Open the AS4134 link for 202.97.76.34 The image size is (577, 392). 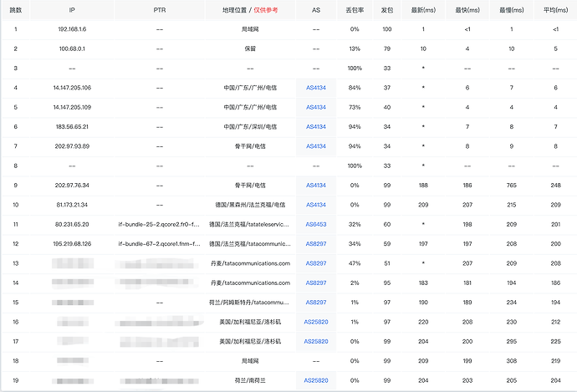point(316,186)
